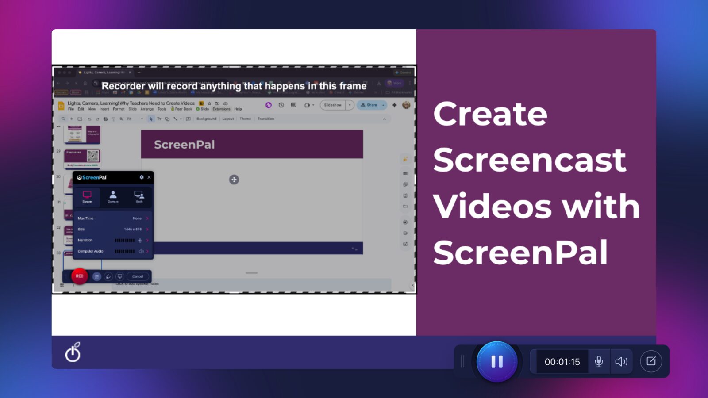Image resolution: width=708 pixels, height=398 pixels.
Task: Click the Theme toolbar button
Action: [x=245, y=119]
